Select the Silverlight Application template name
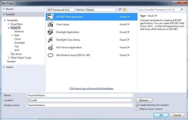The image size is (188, 120). (x=68, y=32)
